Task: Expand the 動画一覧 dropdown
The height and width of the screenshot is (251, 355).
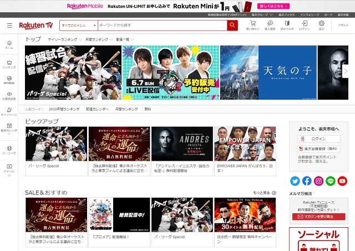Action: (x=125, y=39)
